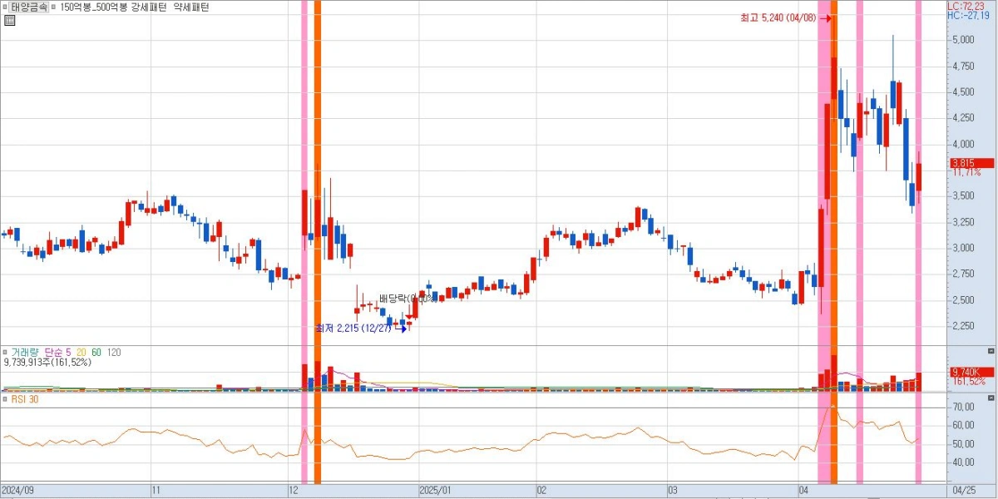Open the data table grid icon
998x499 pixels.
9,20
